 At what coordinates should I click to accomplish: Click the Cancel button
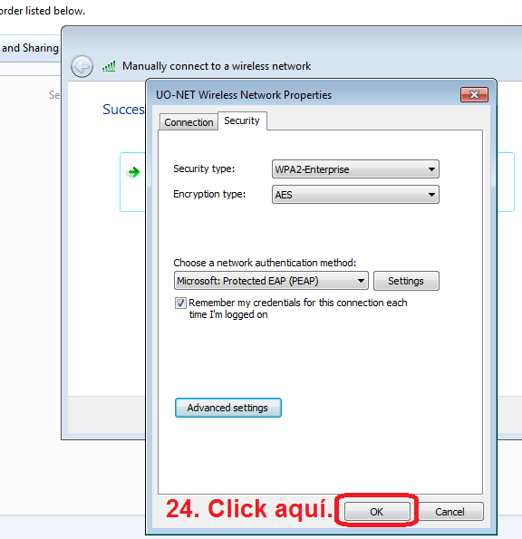tap(450, 512)
